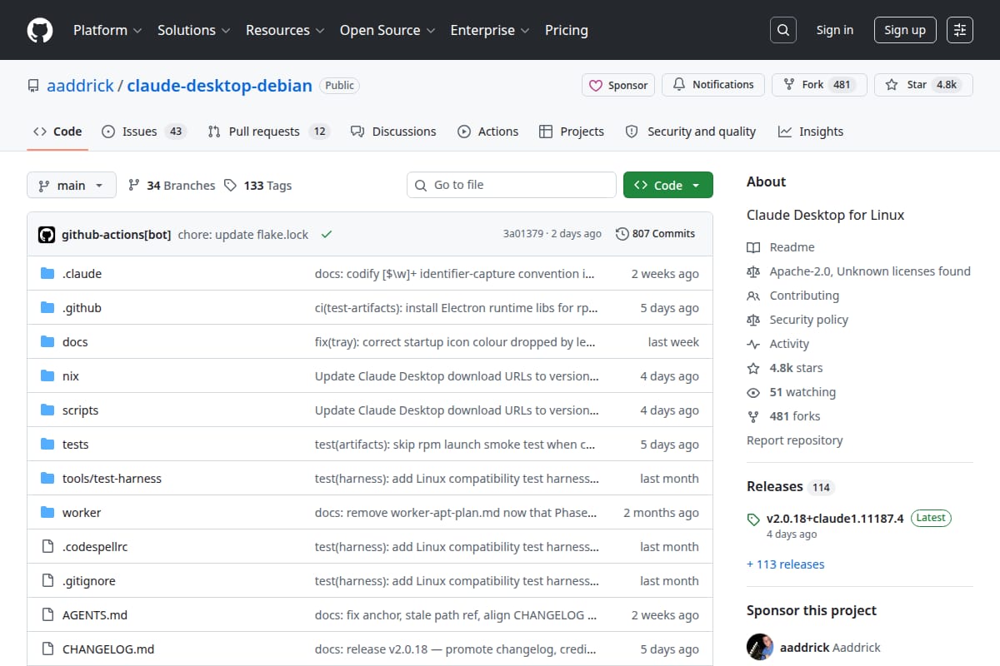Open the .claude folder icon
The image size is (1000, 666).
[47, 274]
